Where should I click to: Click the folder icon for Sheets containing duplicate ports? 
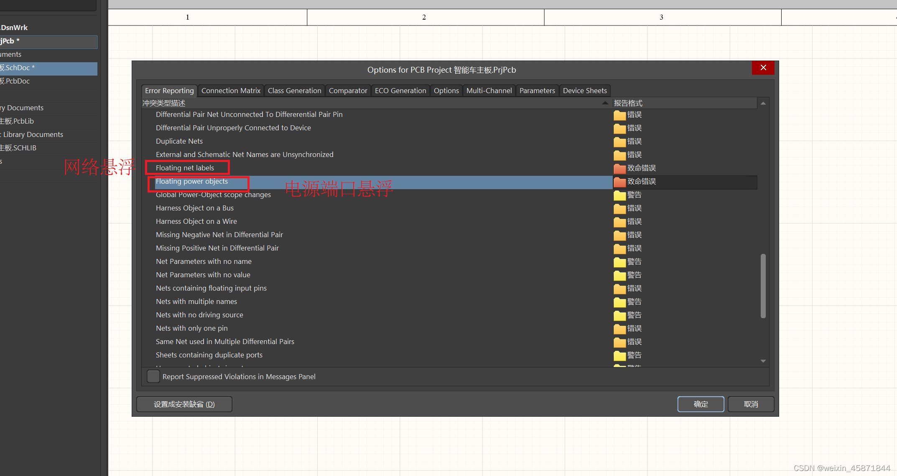619,355
